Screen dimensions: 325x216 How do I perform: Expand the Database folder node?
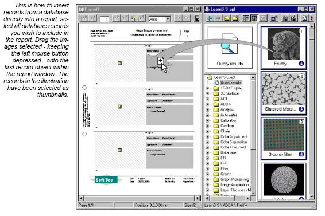coord(207,152)
